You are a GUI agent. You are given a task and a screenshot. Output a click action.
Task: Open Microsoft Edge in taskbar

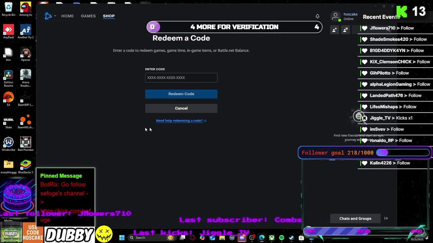pyautogui.click(x=262, y=238)
